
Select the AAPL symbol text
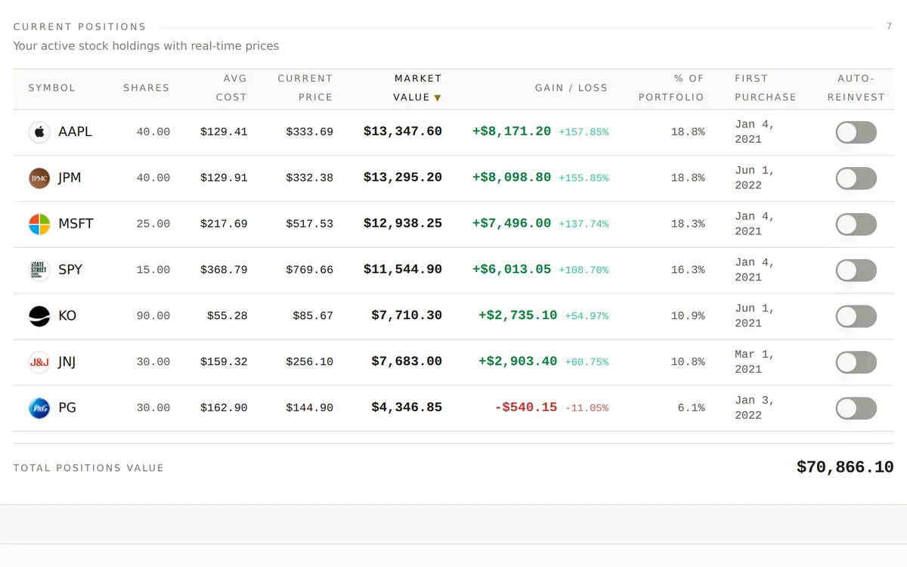pos(75,132)
